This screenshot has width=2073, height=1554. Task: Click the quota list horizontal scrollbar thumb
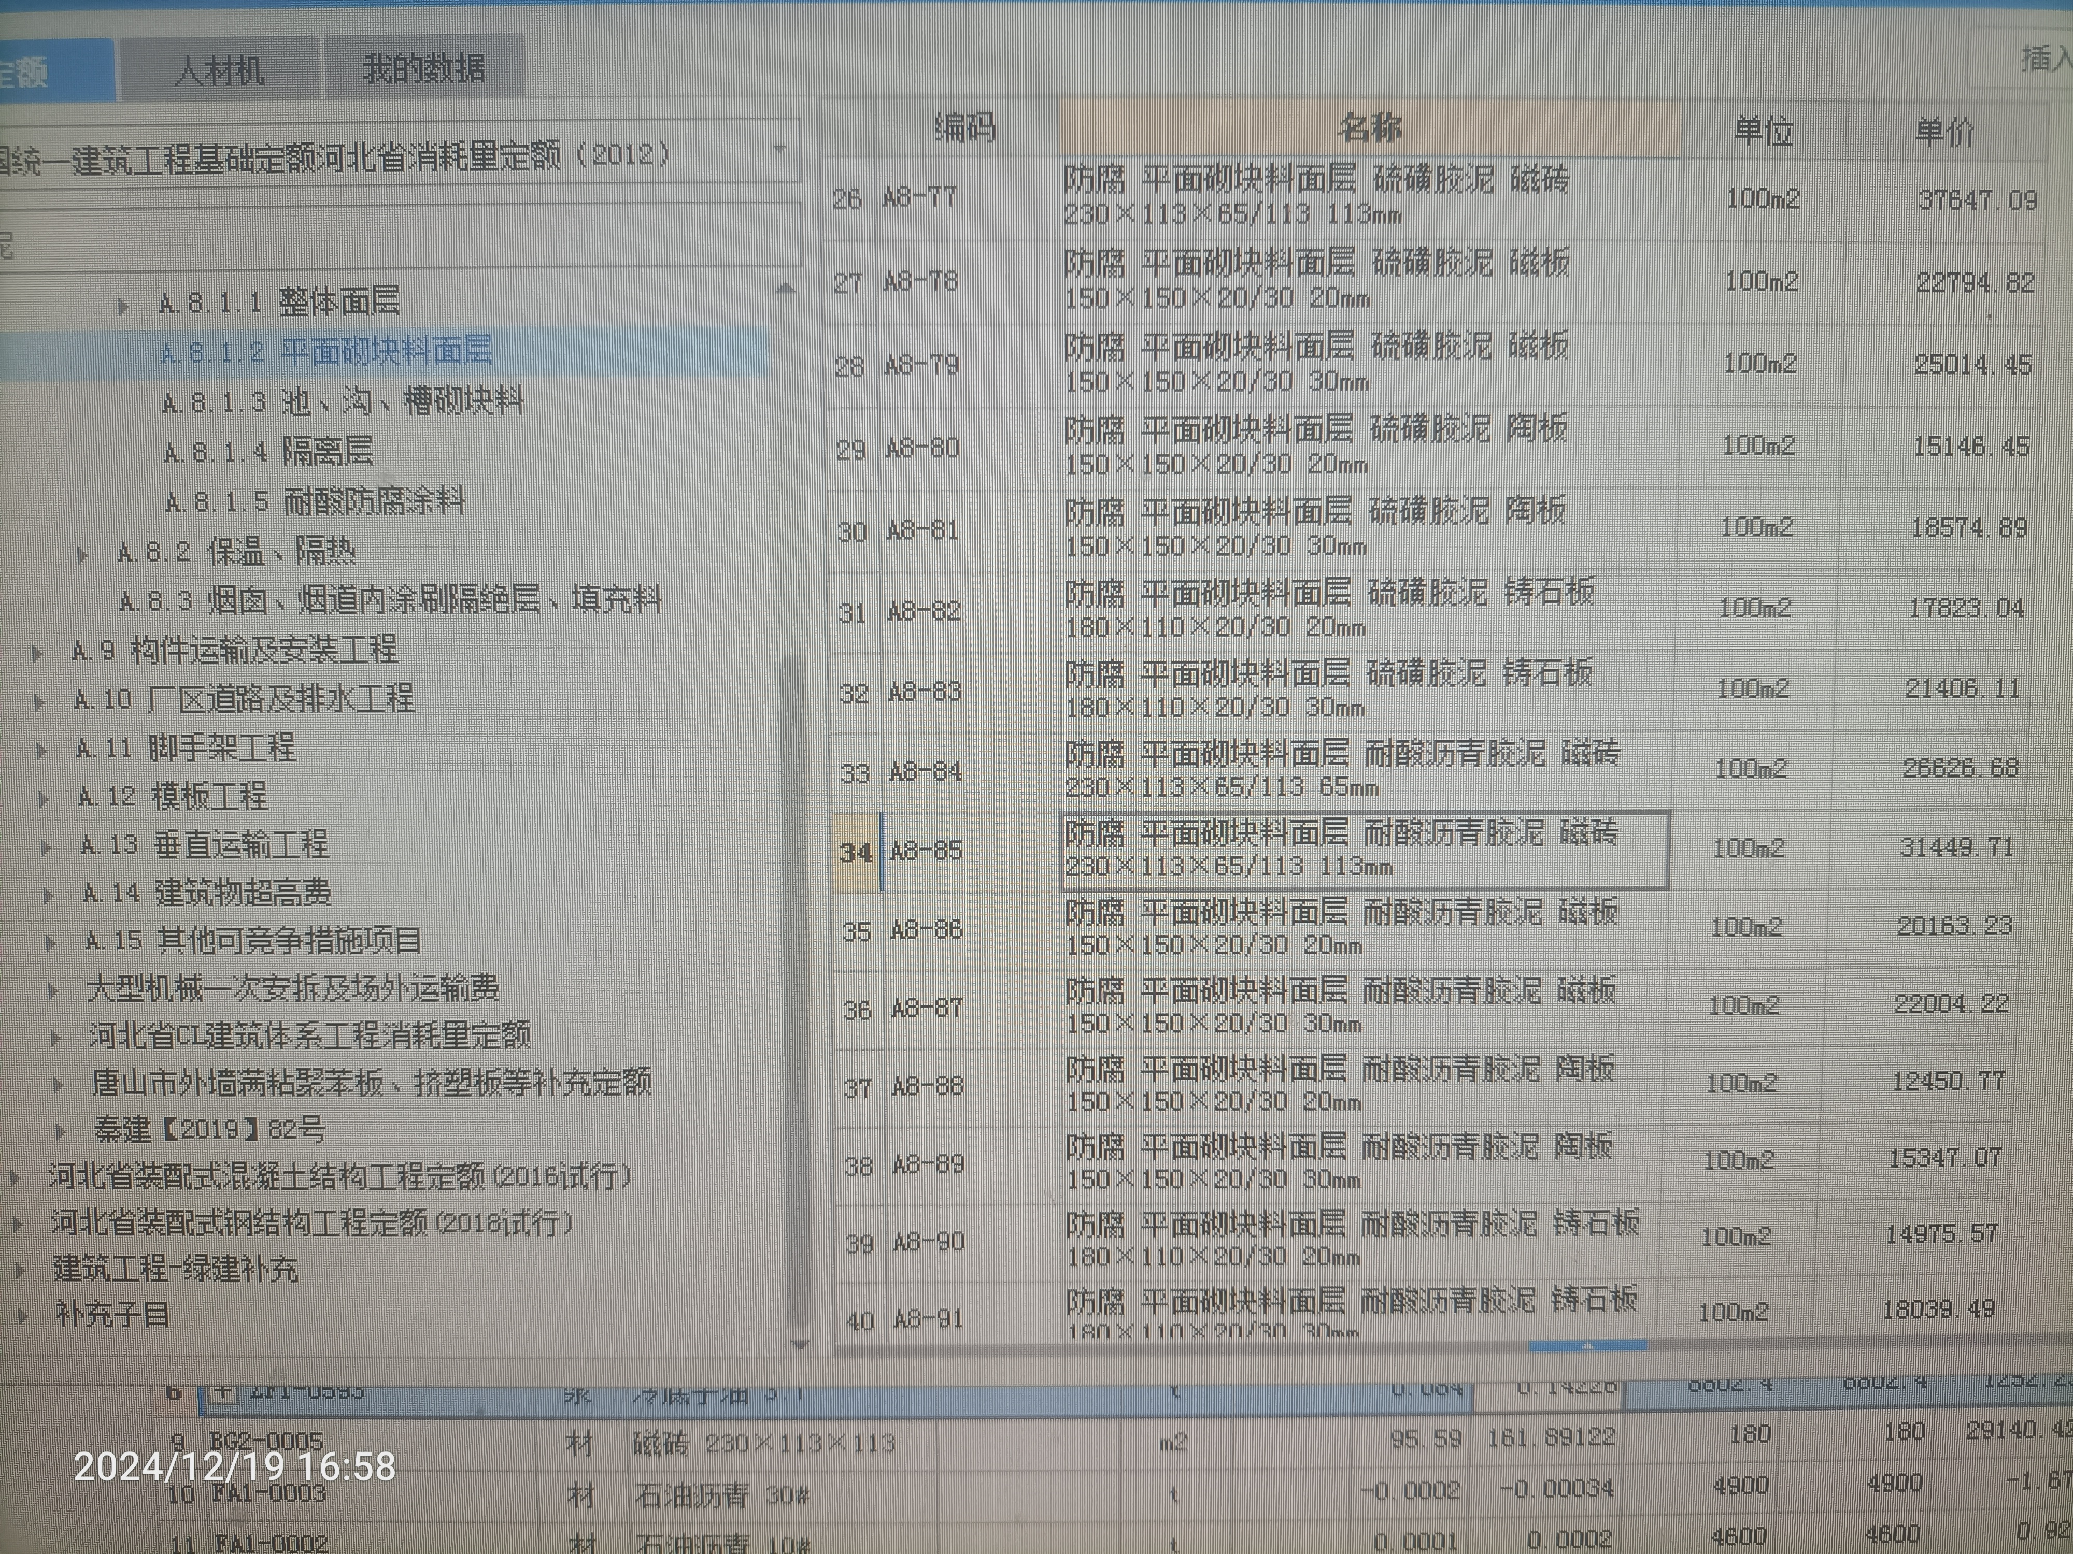pos(1586,1346)
